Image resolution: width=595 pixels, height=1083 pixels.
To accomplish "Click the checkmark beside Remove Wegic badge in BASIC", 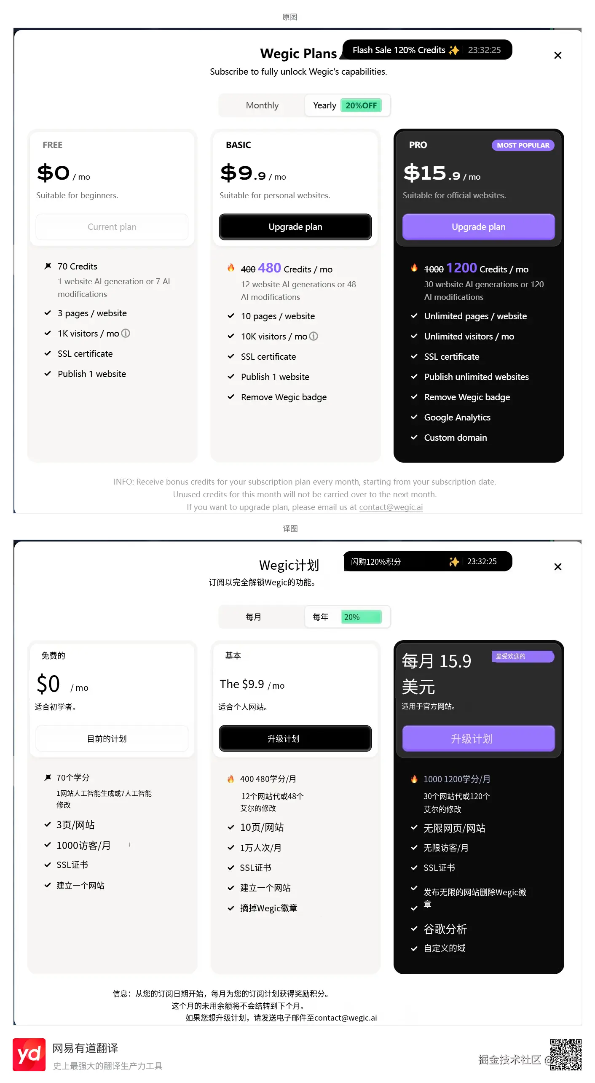I will [231, 397].
